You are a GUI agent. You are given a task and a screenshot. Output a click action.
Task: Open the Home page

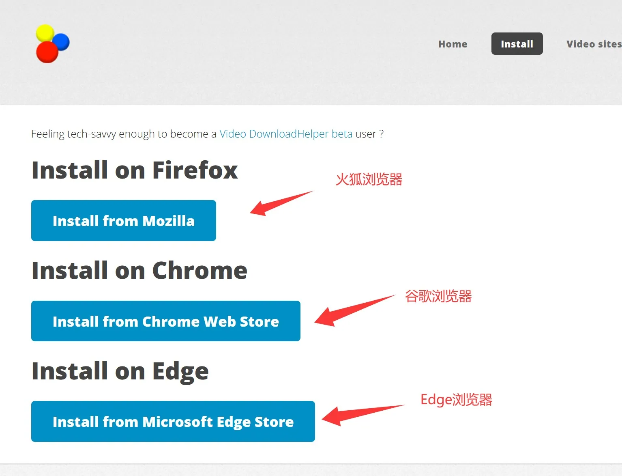tap(453, 44)
